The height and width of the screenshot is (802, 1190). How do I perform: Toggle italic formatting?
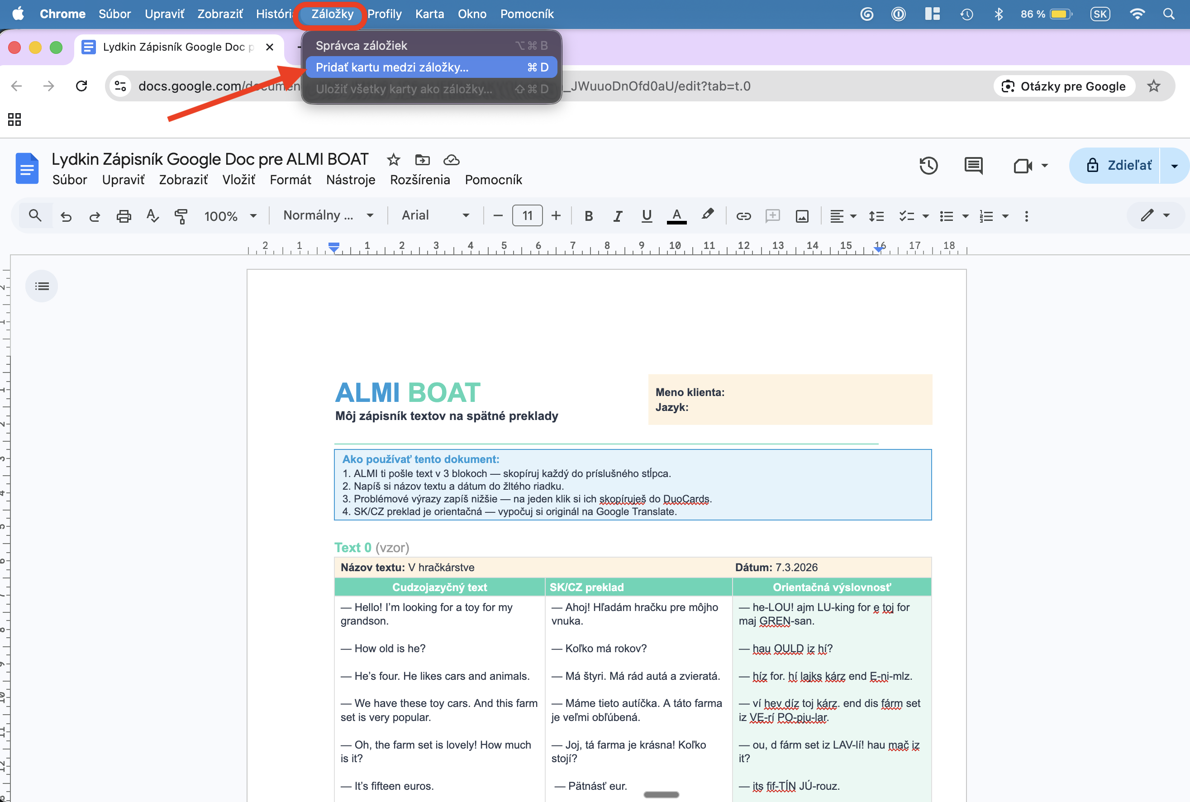[618, 216]
